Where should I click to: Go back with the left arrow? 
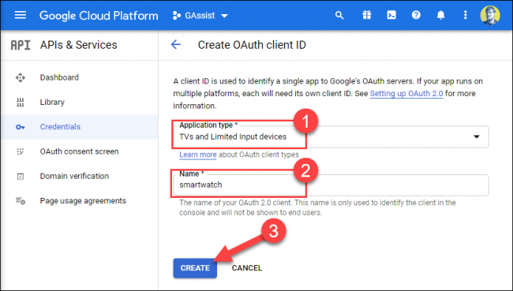[x=176, y=44]
